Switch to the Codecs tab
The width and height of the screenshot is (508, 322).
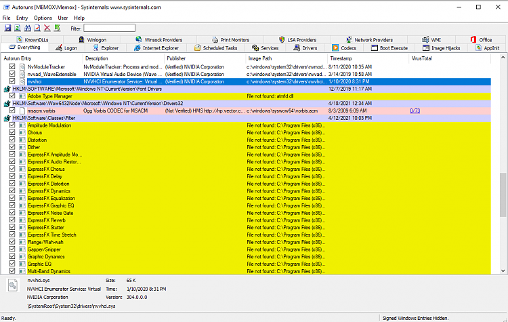click(x=344, y=48)
